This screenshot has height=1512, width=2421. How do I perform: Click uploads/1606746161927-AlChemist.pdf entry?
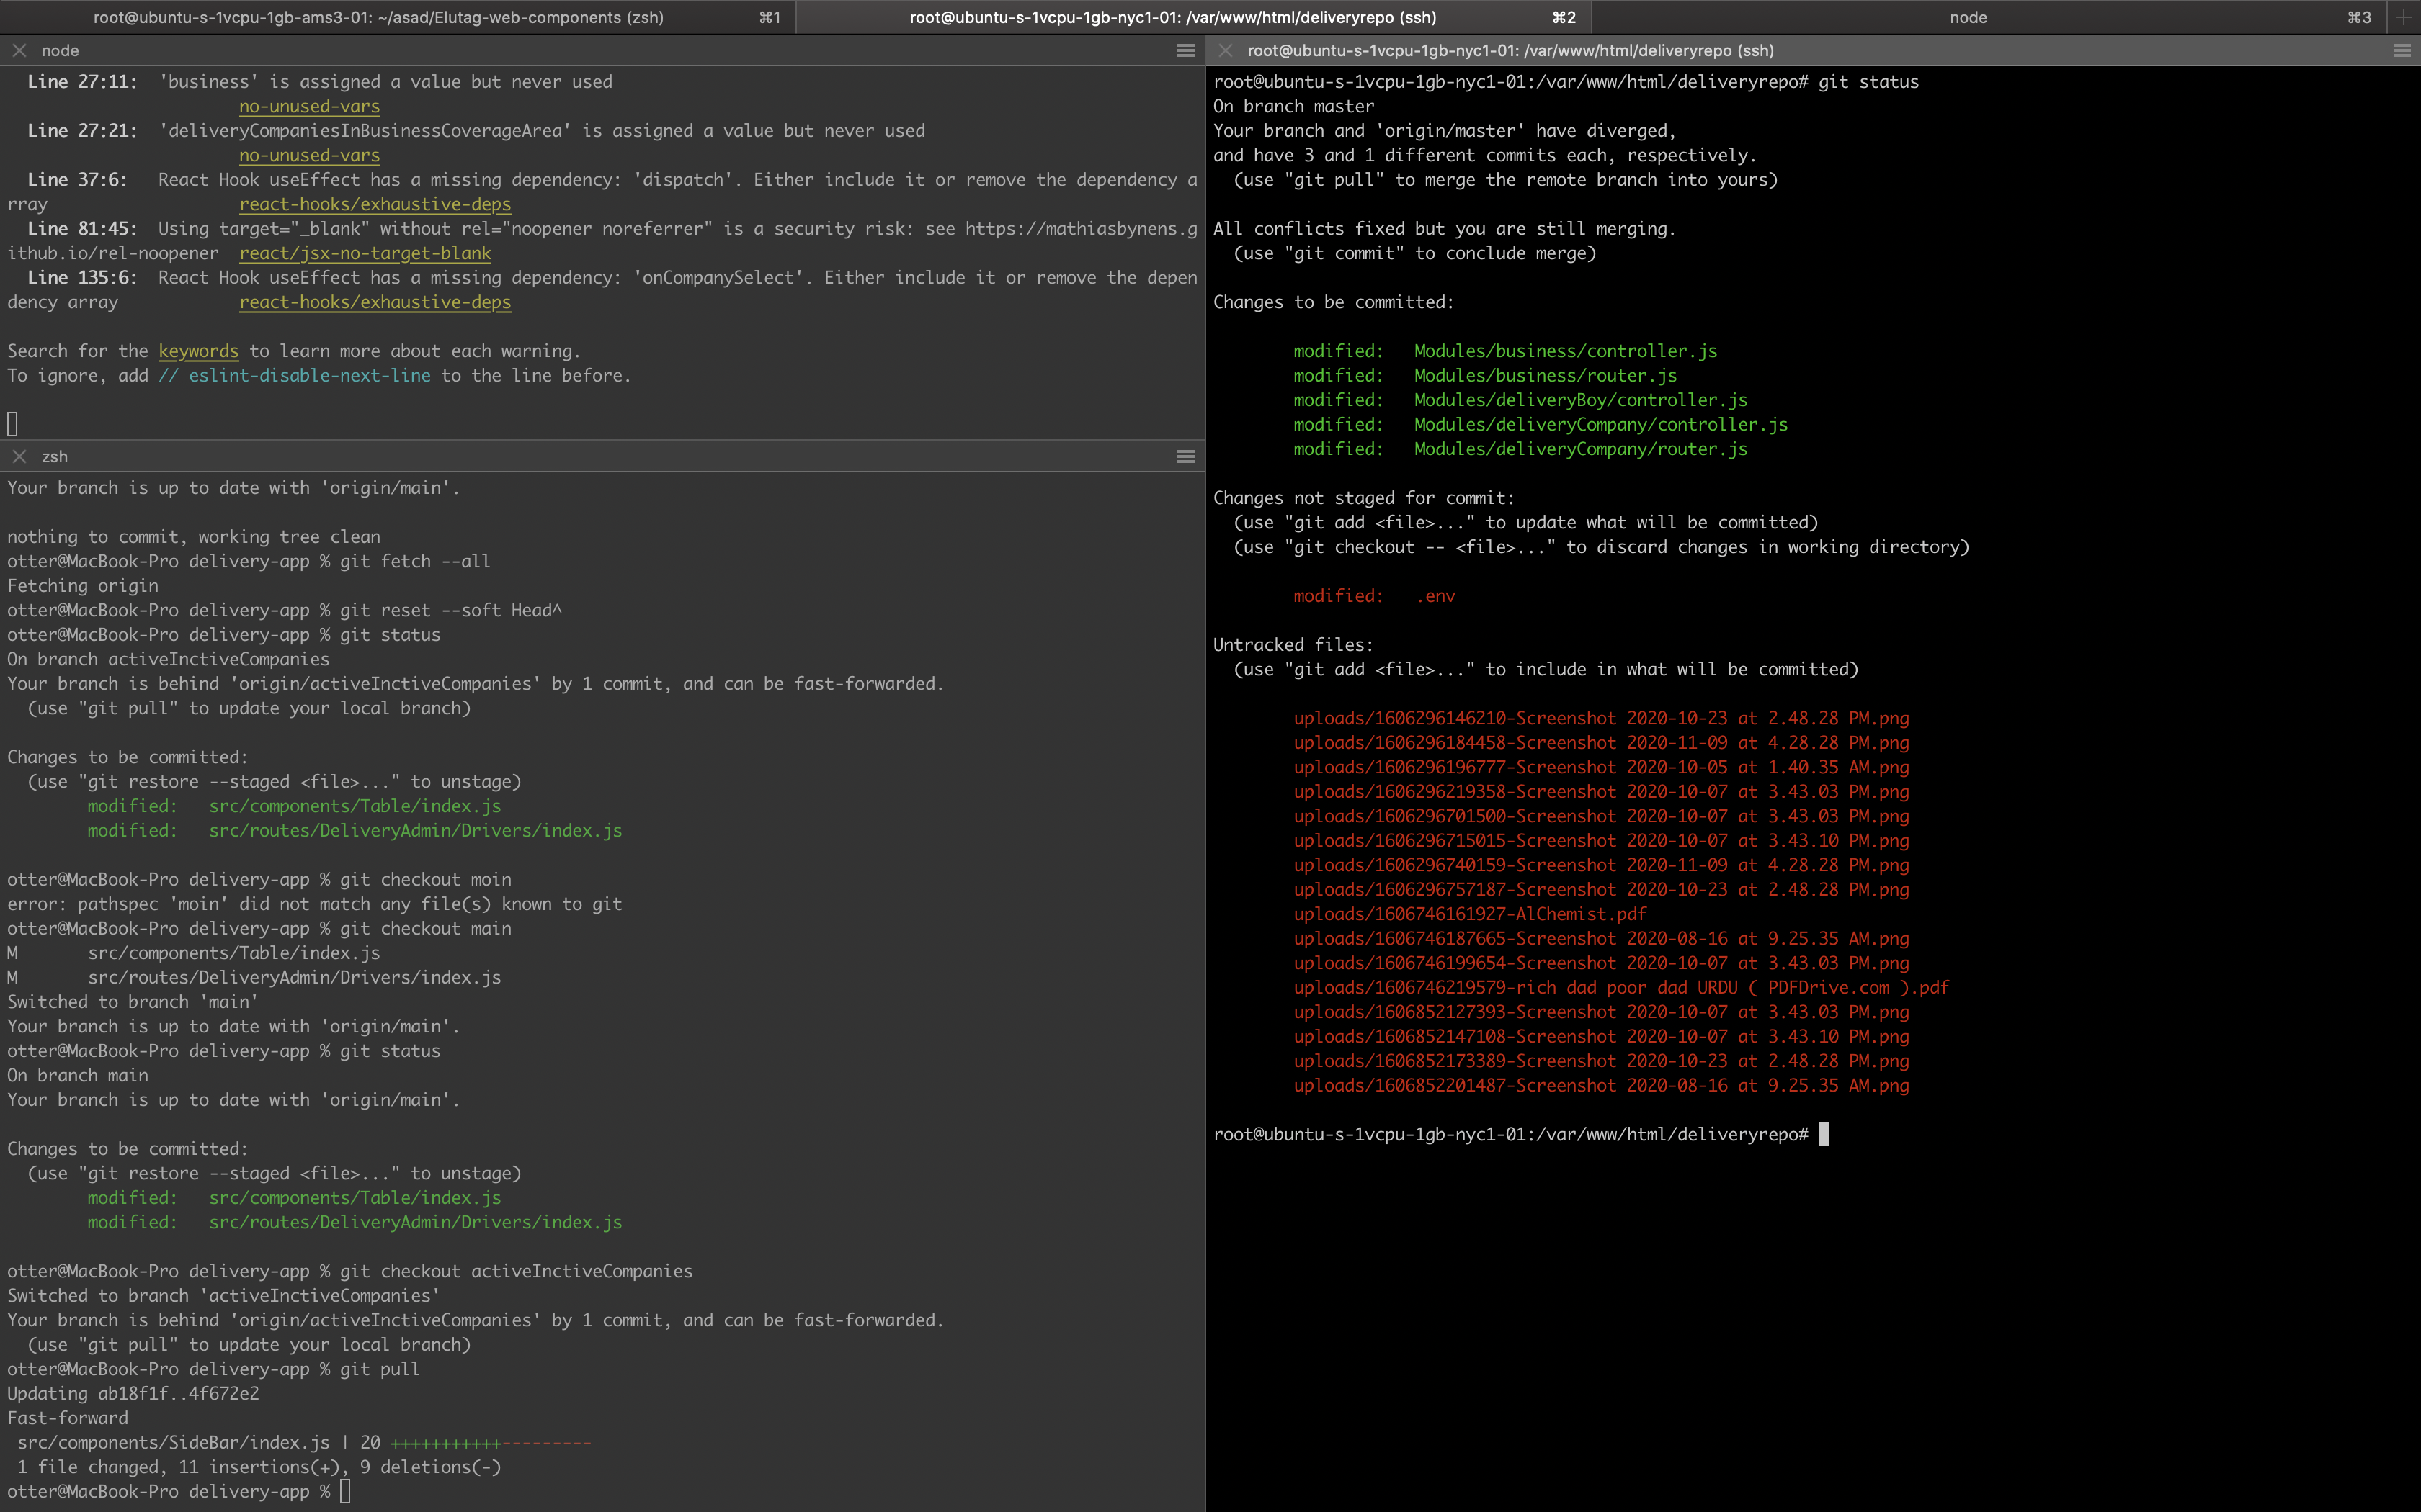point(1470,914)
